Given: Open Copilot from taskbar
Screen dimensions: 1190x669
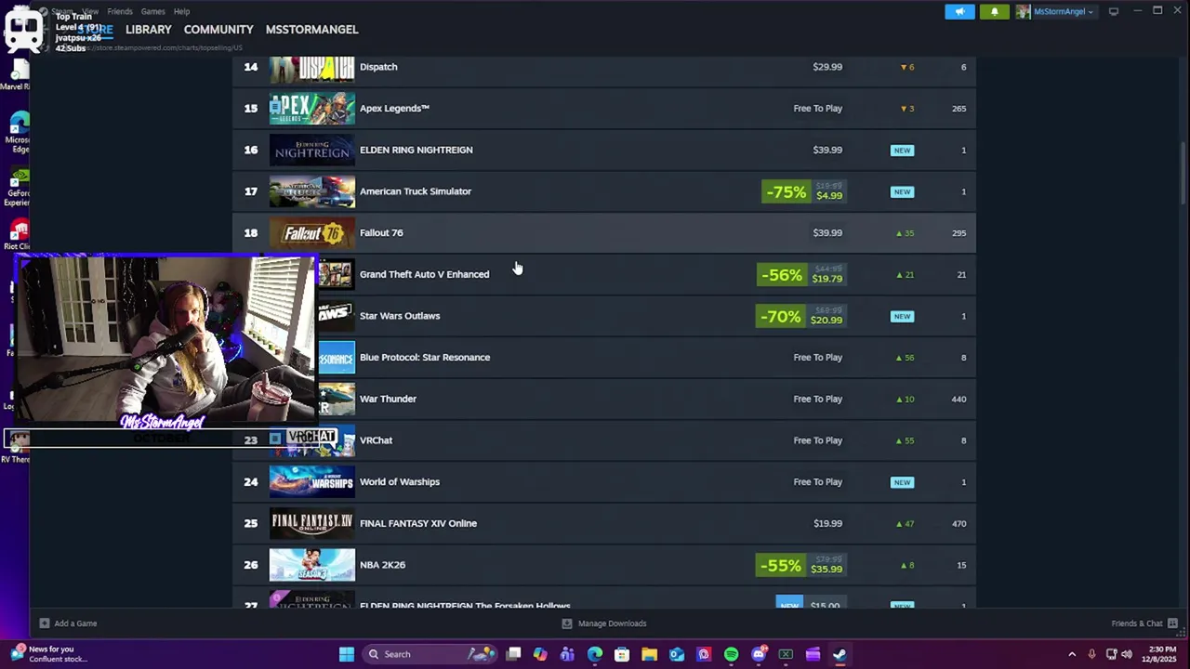Looking at the screenshot, I should 540,654.
